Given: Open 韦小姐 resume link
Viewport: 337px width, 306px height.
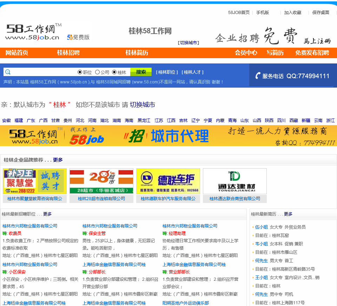Looking at the screenshot, I should coord(261,244).
